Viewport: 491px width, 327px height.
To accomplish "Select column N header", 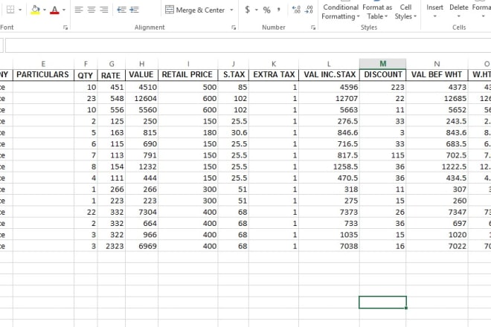I will pyautogui.click(x=437, y=64).
